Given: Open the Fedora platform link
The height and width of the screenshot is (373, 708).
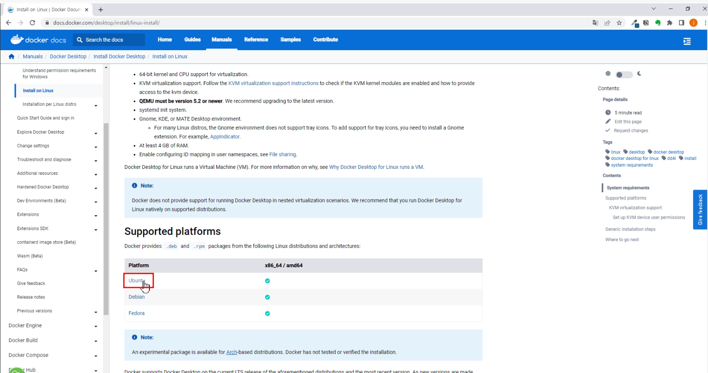Looking at the screenshot, I should [137, 313].
